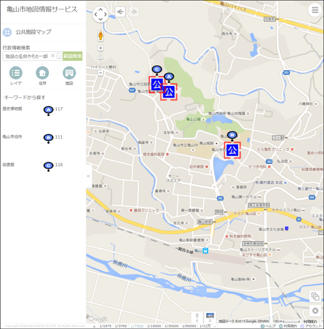Open the map settings gear
This screenshot has width=324, height=329.
click(x=315, y=311)
